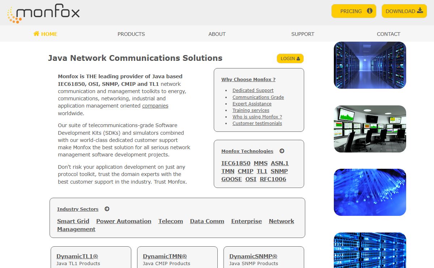Screen dimensions: 434x268
Task: Open the IEC61850 technology link
Action: pyautogui.click(x=236, y=163)
